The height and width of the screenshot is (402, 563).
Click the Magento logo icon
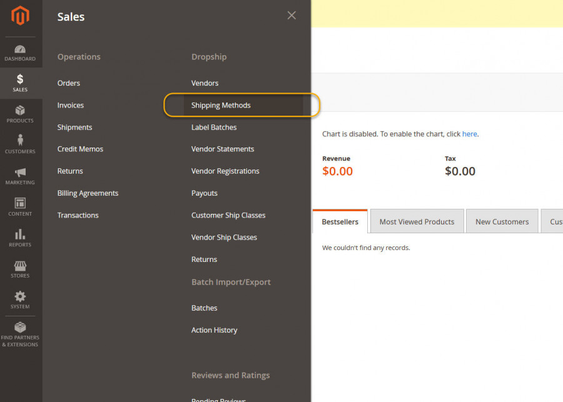(20, 16)
